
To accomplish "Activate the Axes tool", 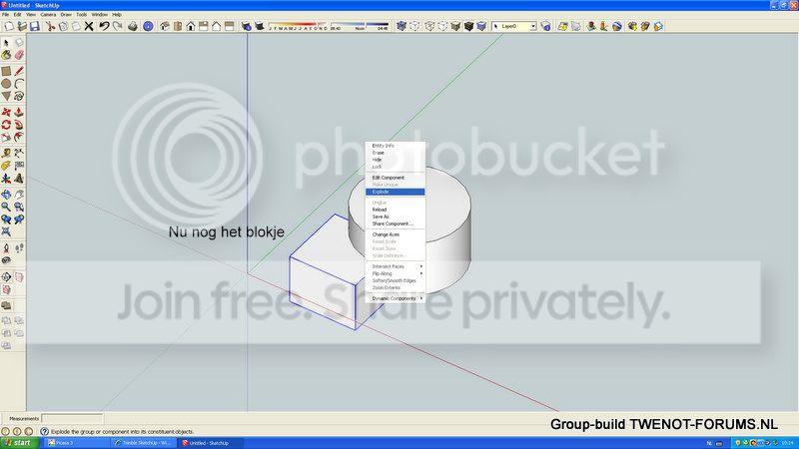I will (6, 179).
